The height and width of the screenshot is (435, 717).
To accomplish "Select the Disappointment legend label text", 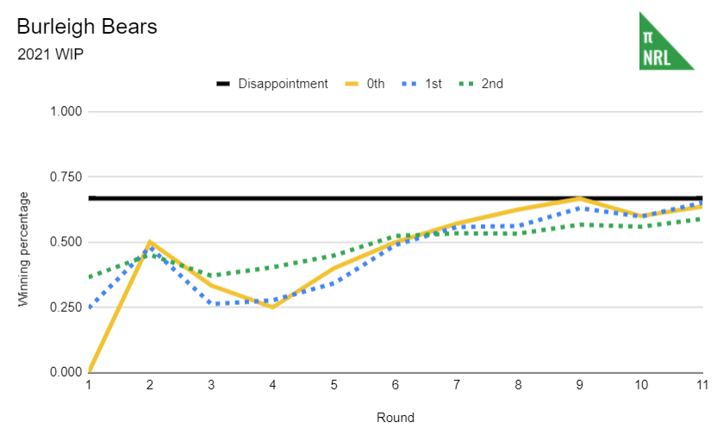I will 283,84.
